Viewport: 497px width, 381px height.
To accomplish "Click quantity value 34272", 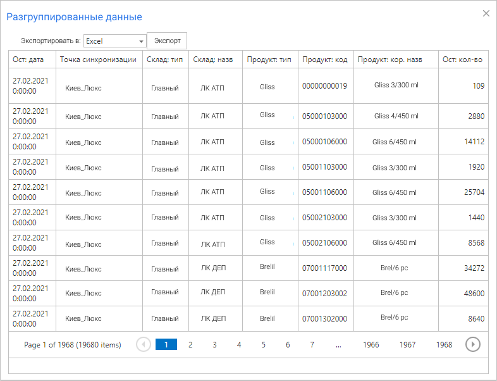I will click(474, 268).
